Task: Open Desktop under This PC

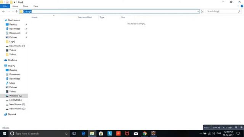Action: pyautogui.click(x=13, y=70)
